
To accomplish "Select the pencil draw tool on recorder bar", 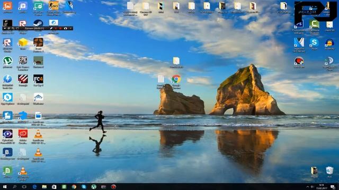I will 51,28.
